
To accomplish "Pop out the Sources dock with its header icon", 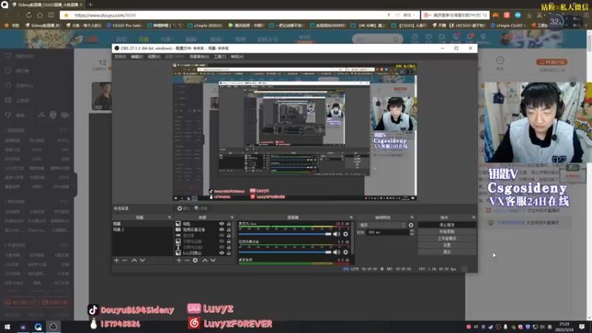I will point(232,218).
